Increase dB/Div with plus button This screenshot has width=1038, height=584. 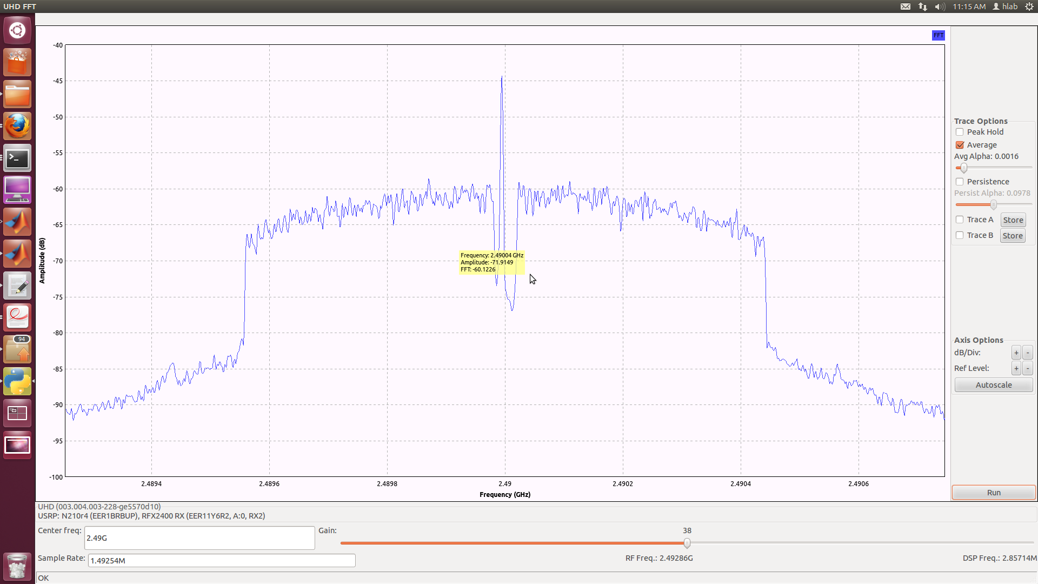pos(1016,353)
